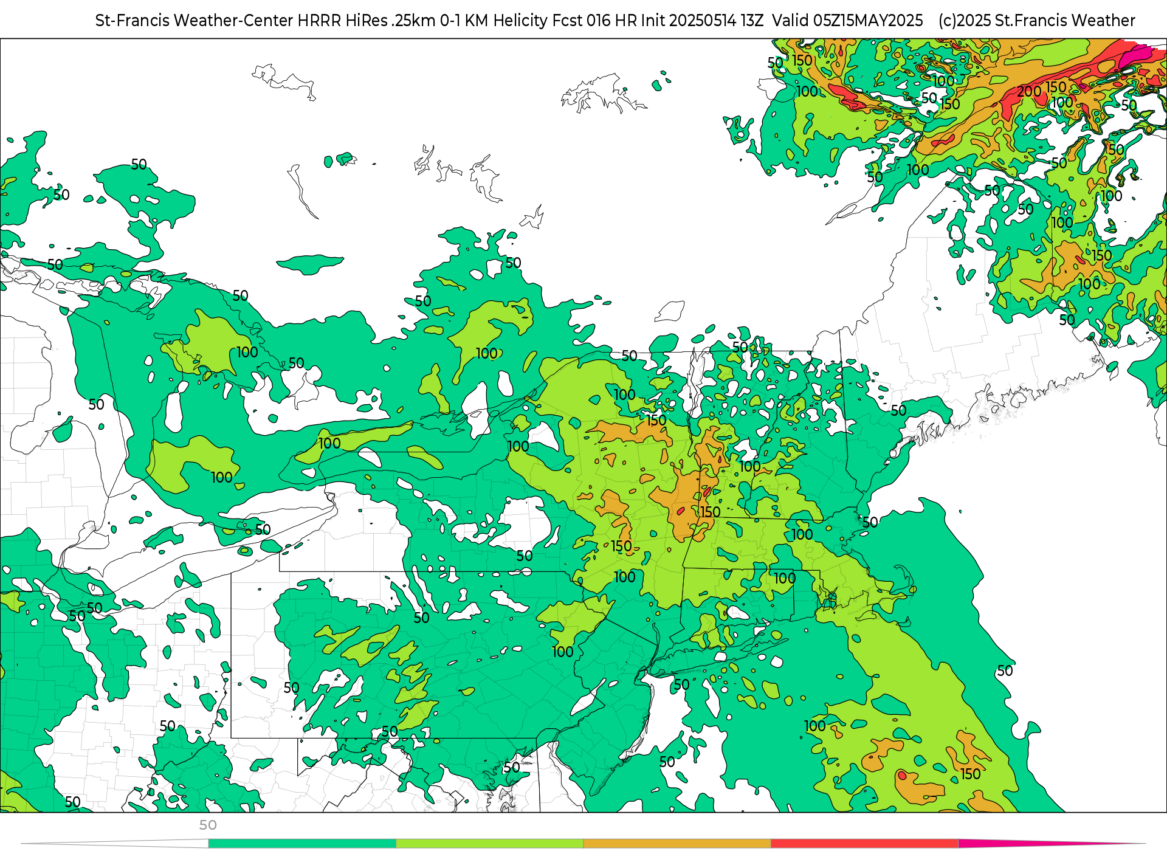The height and width of the screenshot is (851, 1167).
Task: Click the '(c)2025 St.Francis Weather' copyright text
Action: [1037, 21]
